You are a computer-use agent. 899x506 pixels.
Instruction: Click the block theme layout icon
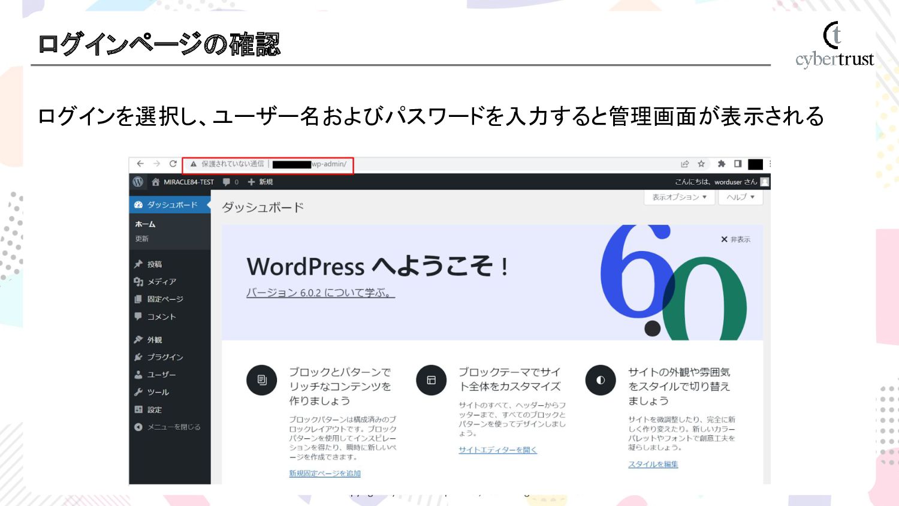click(x=431, y=380)
